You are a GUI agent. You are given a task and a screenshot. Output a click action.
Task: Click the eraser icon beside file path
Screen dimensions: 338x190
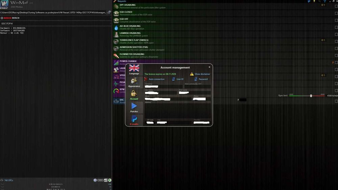(x=109, y=12)
